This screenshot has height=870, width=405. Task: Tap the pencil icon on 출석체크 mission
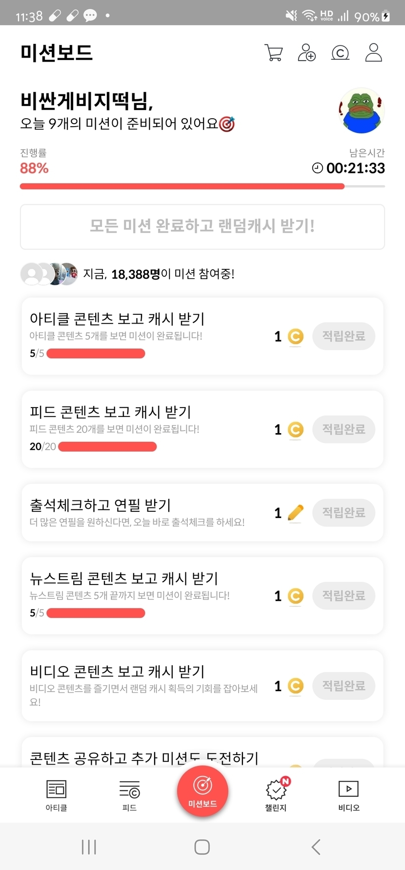[295, 513]
